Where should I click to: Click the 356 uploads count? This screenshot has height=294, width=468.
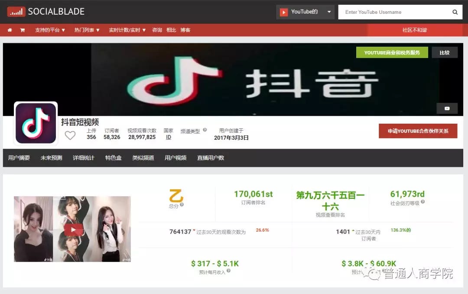click(91, 137)
